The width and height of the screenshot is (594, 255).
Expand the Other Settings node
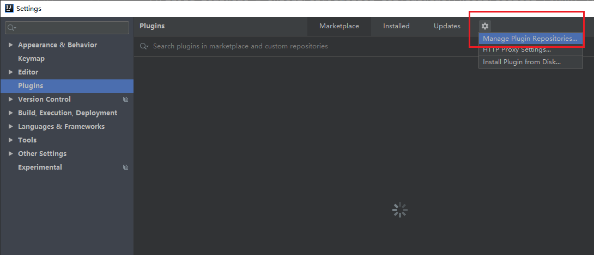pyautogui.click(x=11, y=154)
